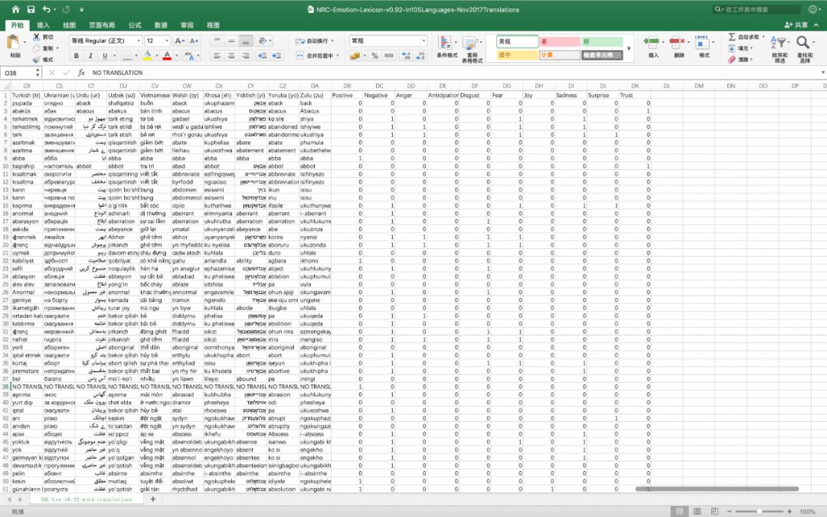Decrease font size with the smaller A icon
This screenshot has height=517, width=827.
click(194, 41)
